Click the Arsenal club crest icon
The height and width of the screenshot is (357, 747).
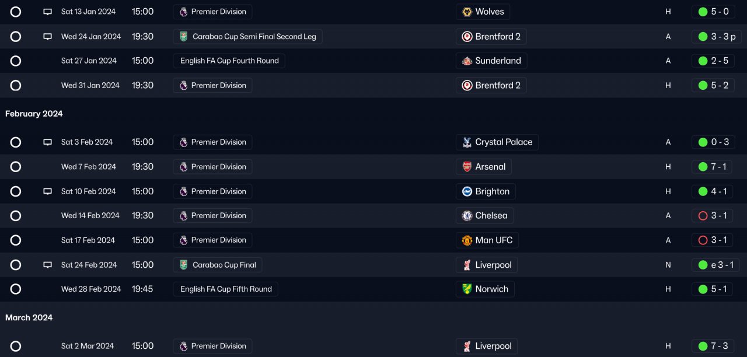(467, 167)
